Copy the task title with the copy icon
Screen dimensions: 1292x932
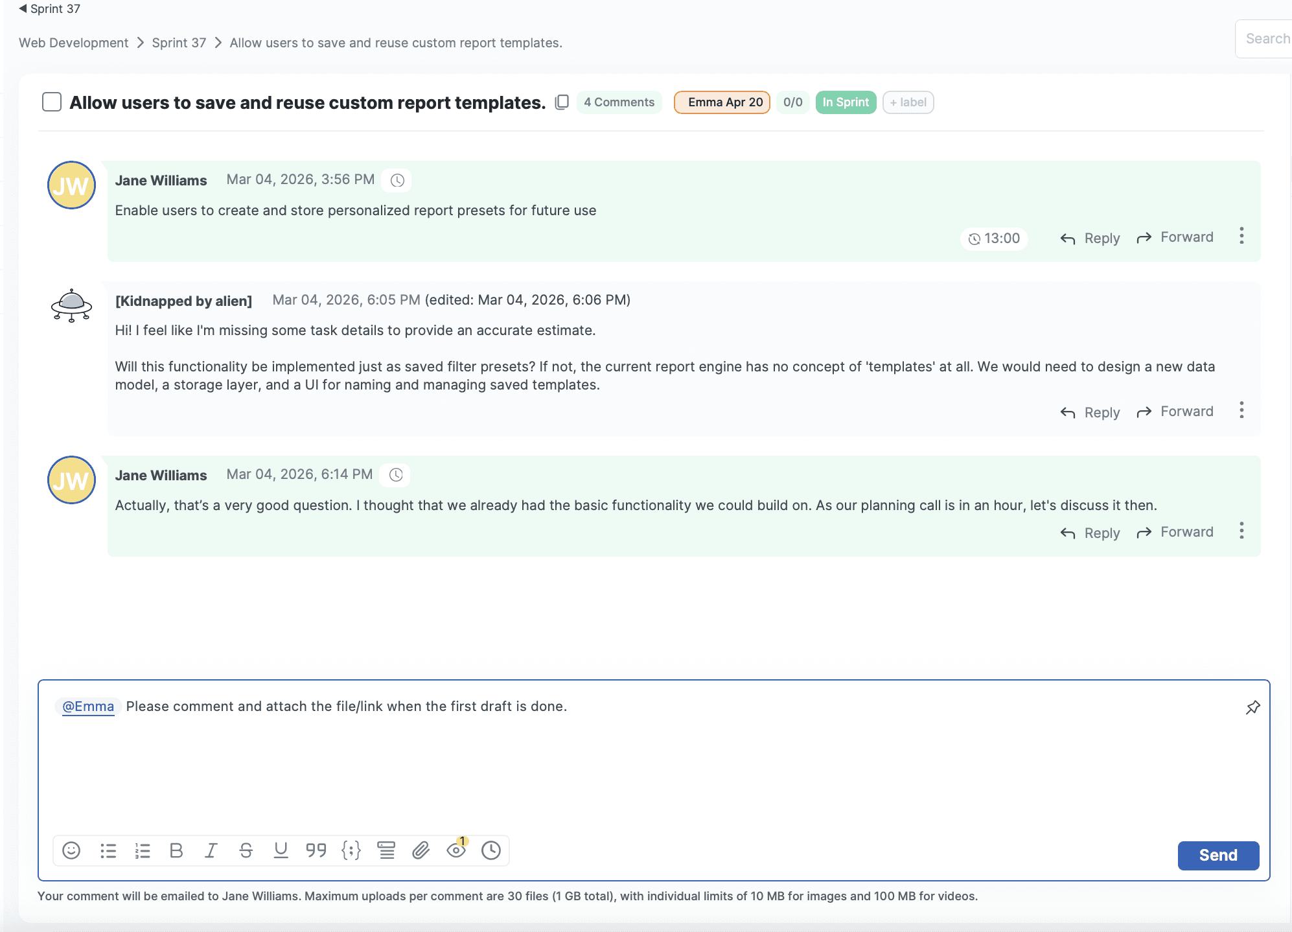(562, 102)
